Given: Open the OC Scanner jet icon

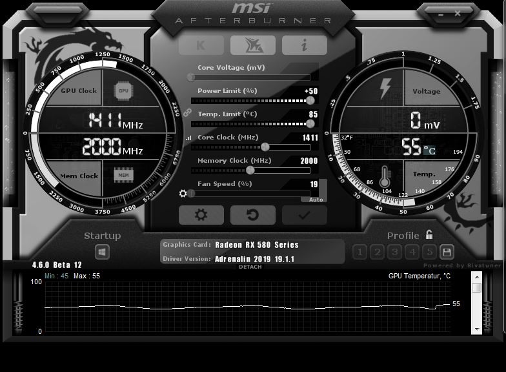Looking at the screenshot, I should click(253, 45).
